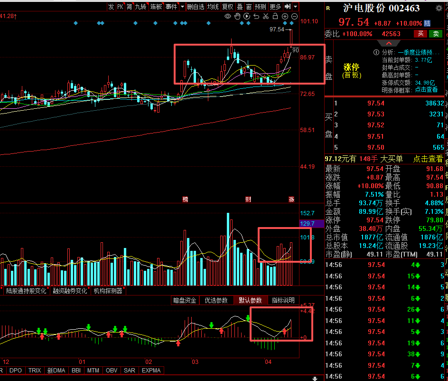The height and width of the screenshot is (381, 448).
Task: Collapse toolbar with arrow-to-bar icon
Action: pos(288,6)
